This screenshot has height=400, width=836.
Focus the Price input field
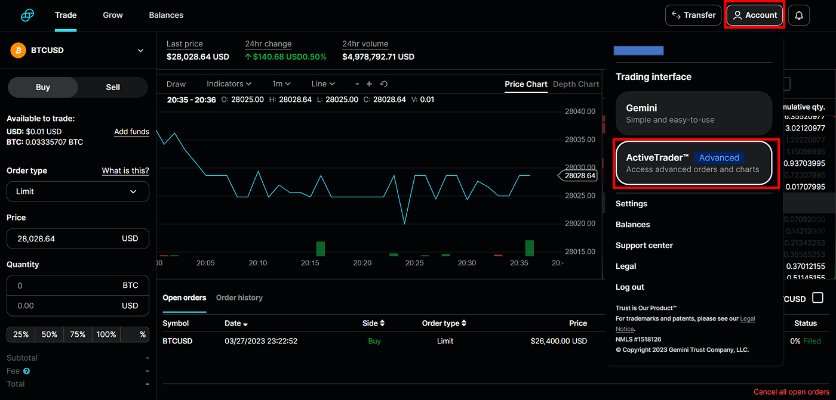point(78,238)
